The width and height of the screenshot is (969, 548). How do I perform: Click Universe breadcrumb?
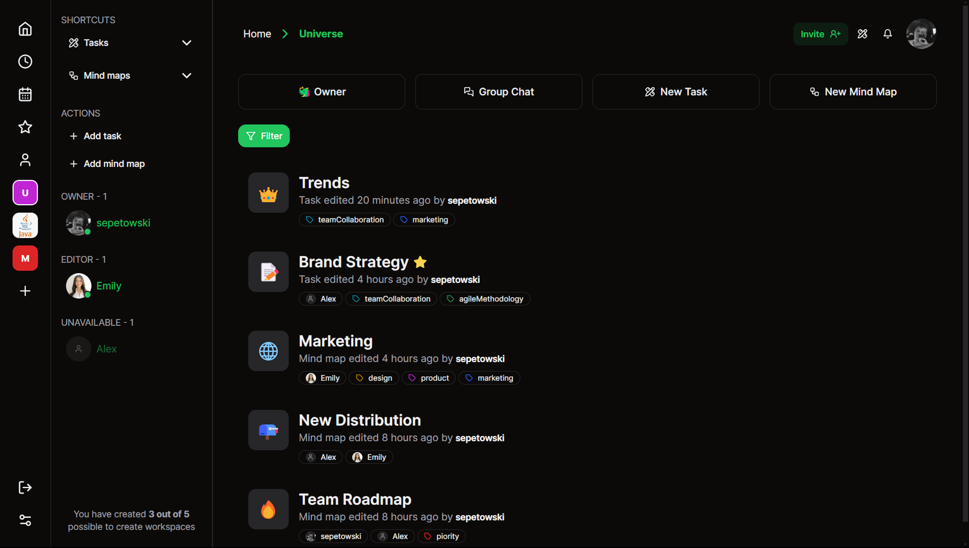[x=321, y=34]
